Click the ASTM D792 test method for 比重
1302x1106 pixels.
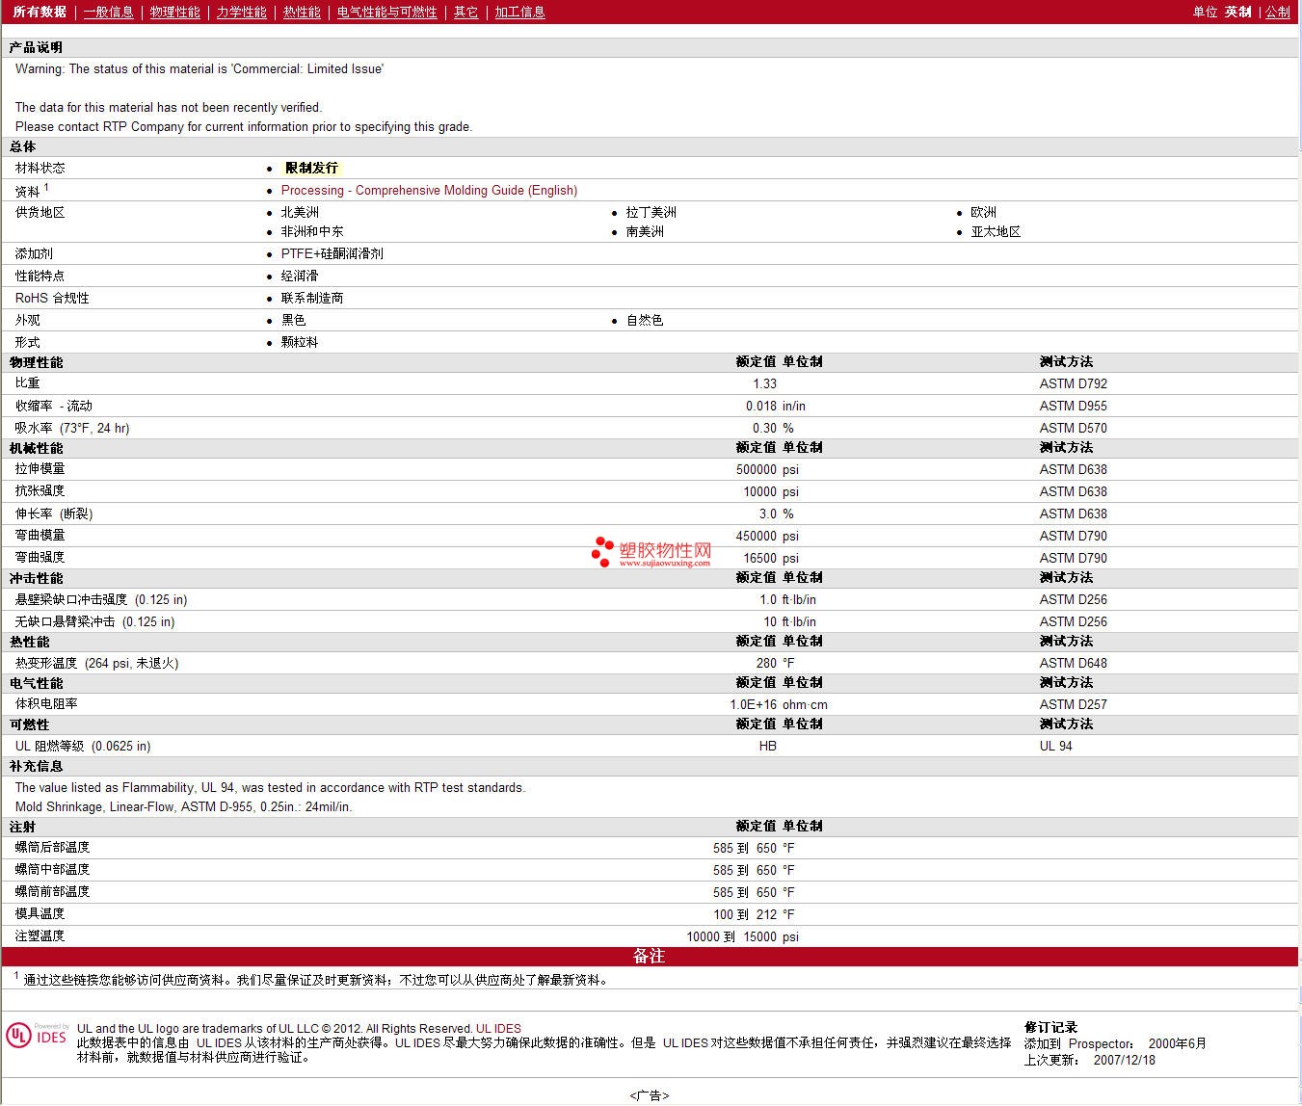1073,383
